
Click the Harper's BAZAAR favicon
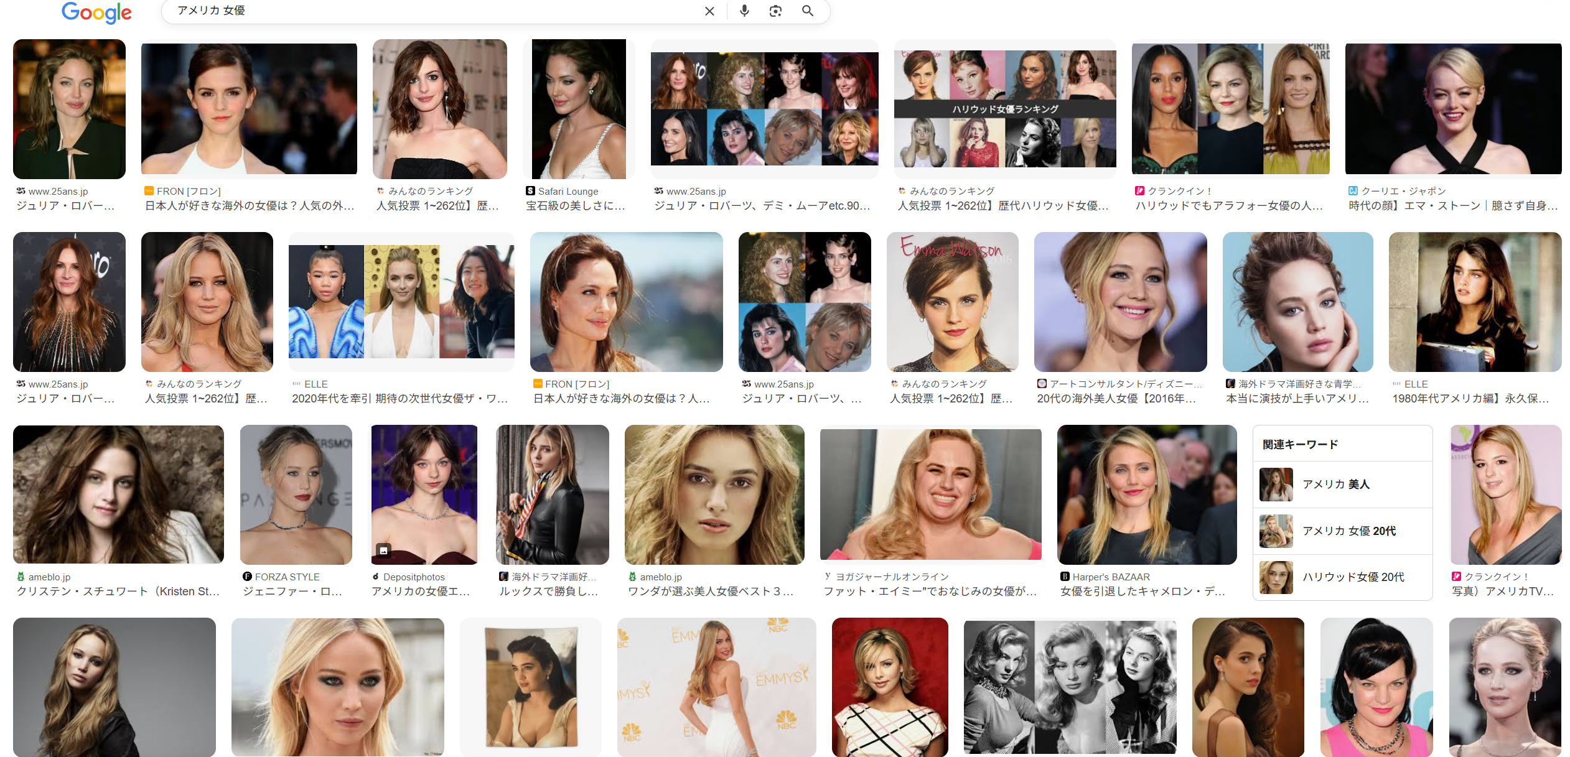coord(1065,577)
